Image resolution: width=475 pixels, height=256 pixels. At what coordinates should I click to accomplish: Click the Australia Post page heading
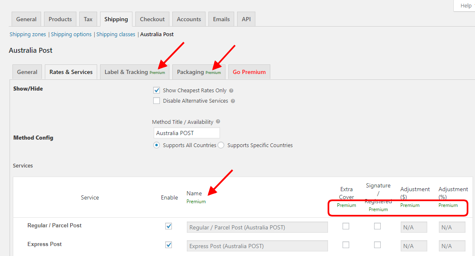[x=31, y=50]
